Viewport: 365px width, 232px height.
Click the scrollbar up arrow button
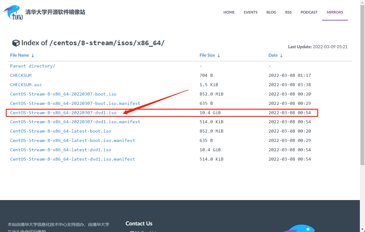(x=362, y=2)
